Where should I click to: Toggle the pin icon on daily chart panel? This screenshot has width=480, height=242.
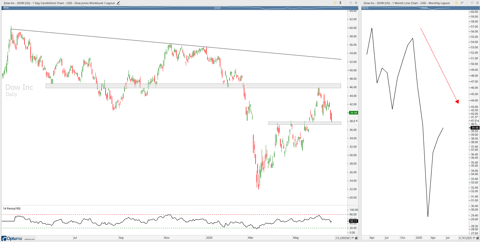(x=340, y=3)
